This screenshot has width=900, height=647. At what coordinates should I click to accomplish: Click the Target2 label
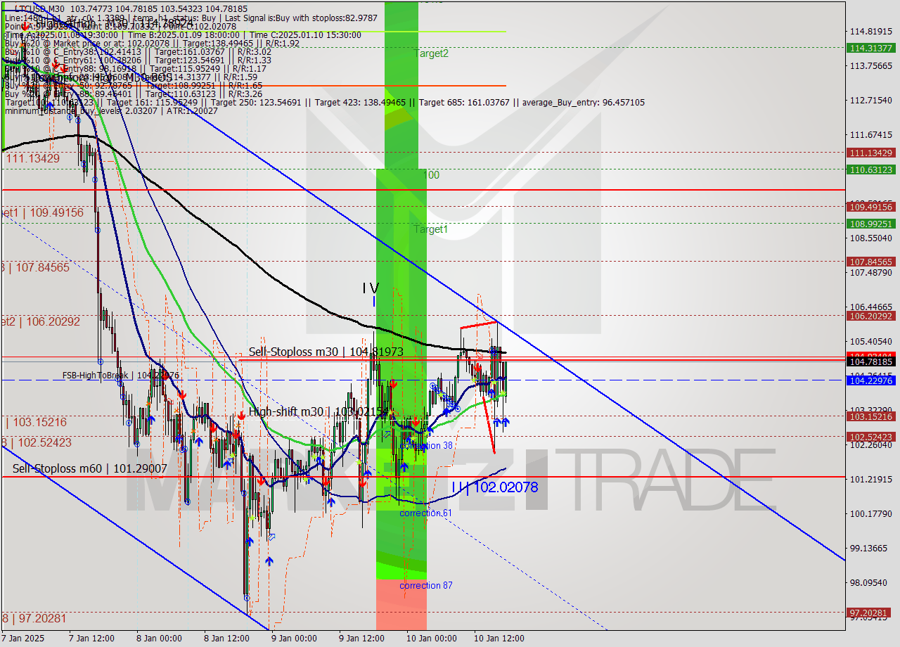(431, 53)
